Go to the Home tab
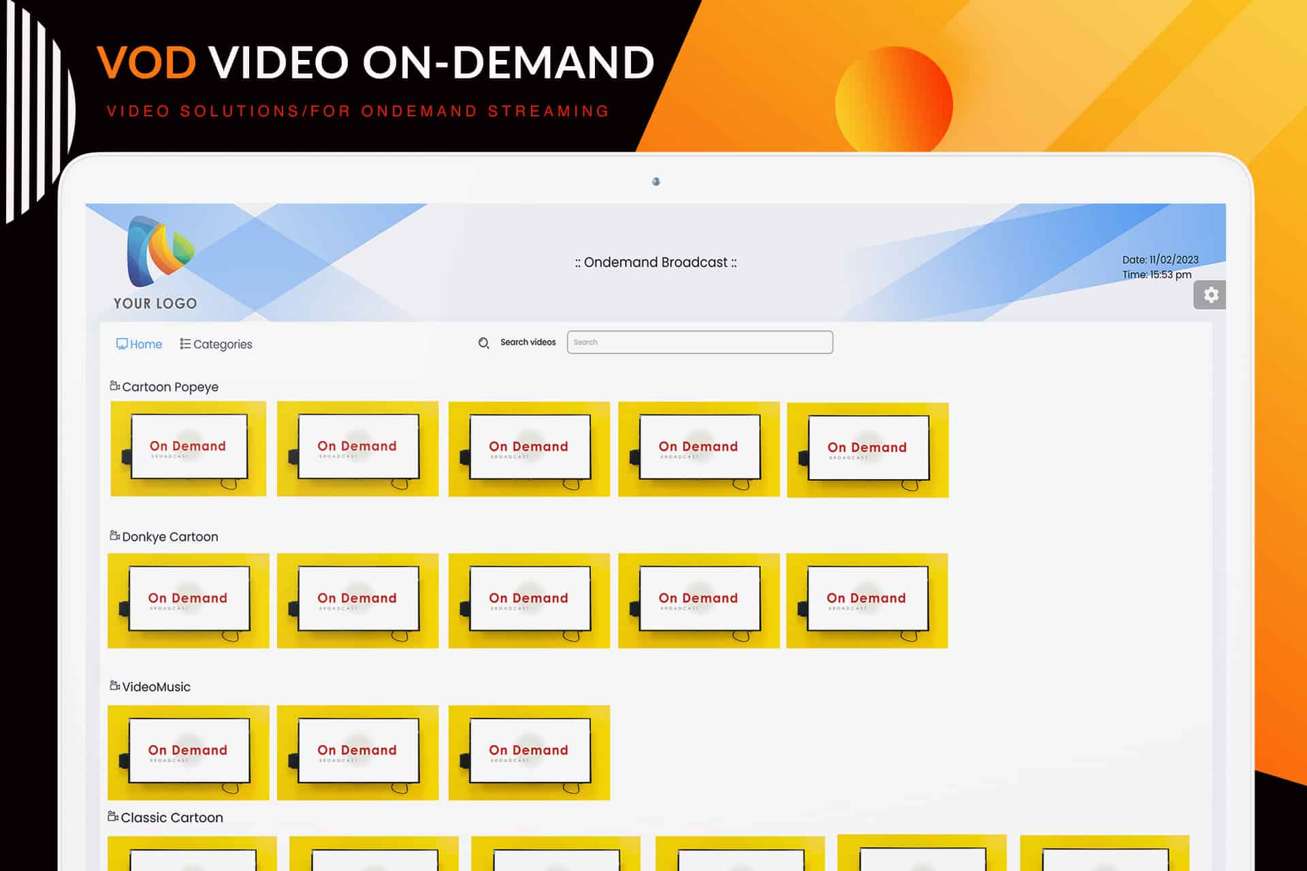1307x871 pixels. click(139, 344)
